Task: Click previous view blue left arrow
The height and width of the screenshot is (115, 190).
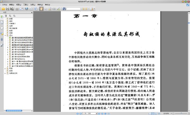Action: pyautogui.click(x=105, y=113)
